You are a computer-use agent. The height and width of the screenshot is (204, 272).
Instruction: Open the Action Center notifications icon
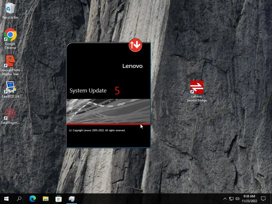pos(263,199)
